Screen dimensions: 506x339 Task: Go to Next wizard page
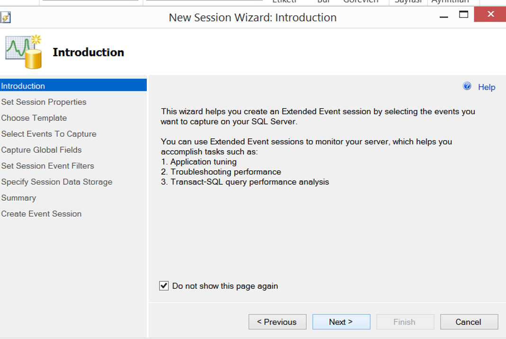click(341, 322)
